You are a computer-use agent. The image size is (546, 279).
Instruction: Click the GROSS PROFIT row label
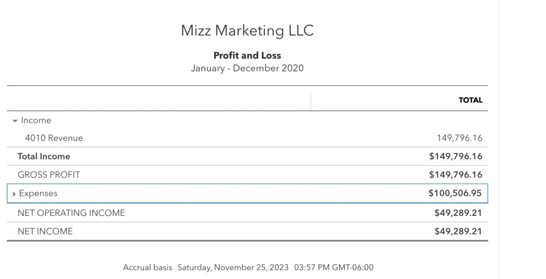(49, 175)
